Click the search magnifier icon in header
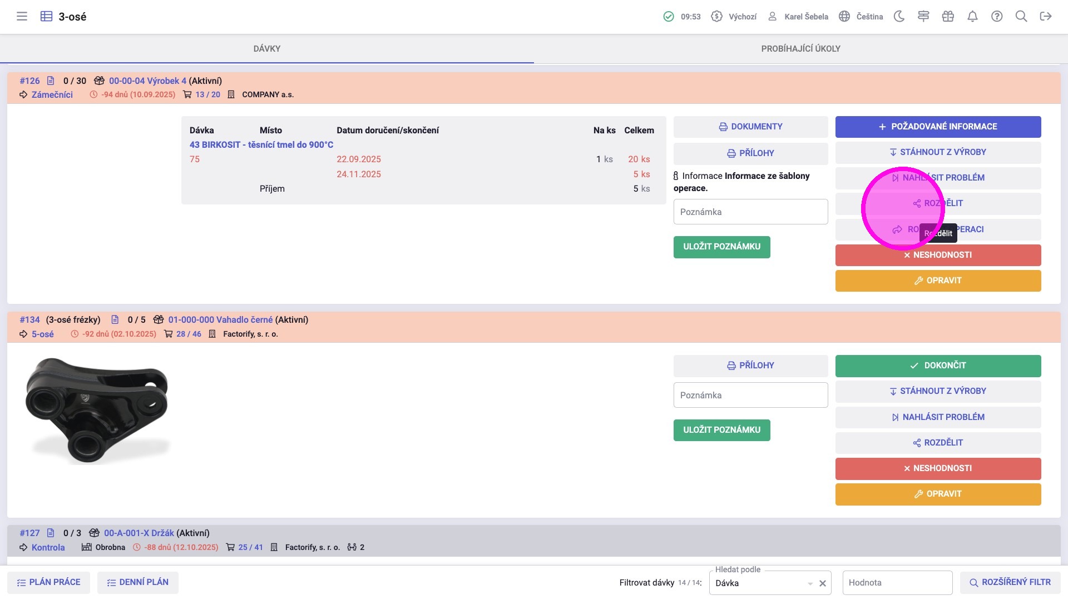Image resolution: width=1068 pixels, height=600 pixels. pyautogui.click(x=1021, y=17)
